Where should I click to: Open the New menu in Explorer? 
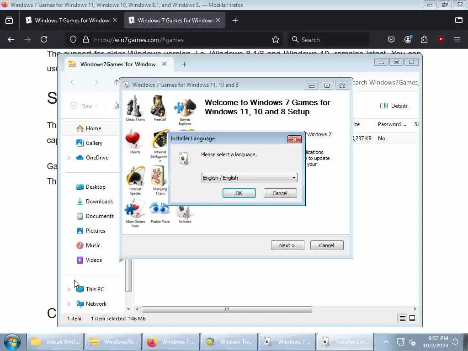tap(84, 106)
